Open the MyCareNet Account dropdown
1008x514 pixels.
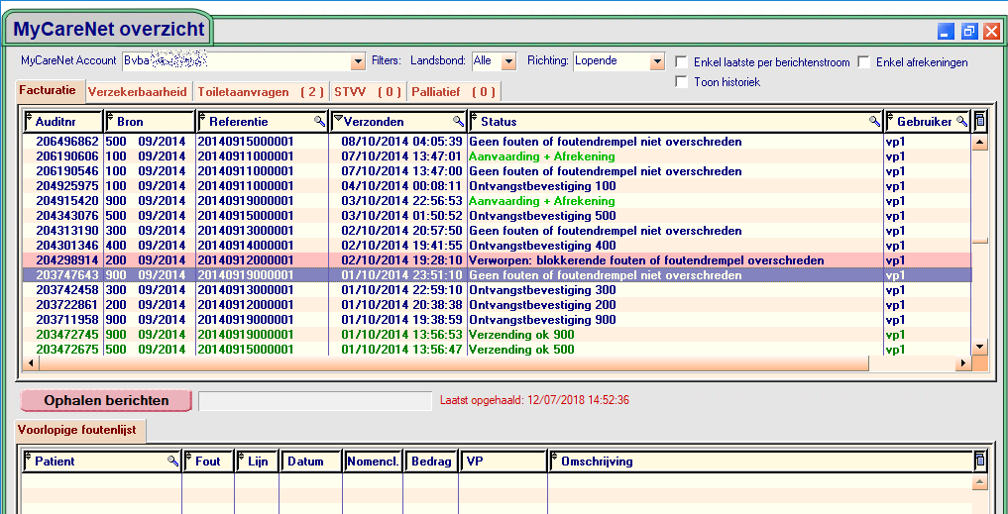click(358, 61)
